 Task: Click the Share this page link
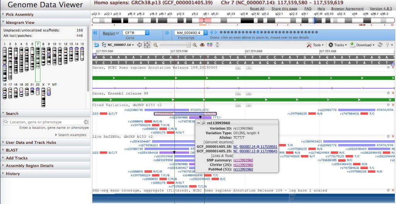pos(284,8)
